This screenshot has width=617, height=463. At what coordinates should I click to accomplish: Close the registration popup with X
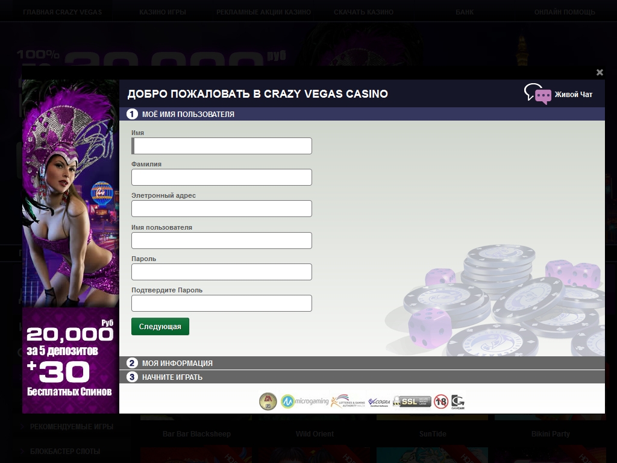coord(600,72)
